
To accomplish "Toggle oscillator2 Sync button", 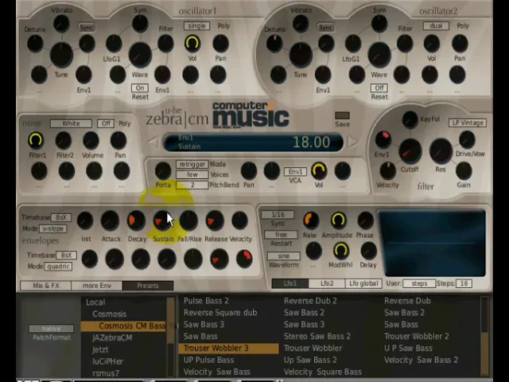I will click(326, 28).
